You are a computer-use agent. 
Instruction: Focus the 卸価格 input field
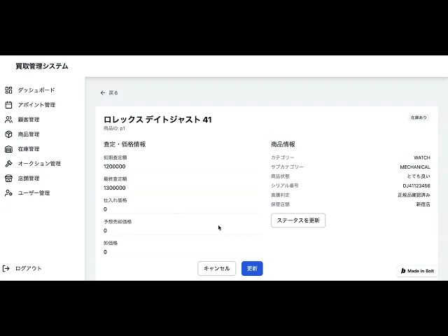(x=182, y=252)
